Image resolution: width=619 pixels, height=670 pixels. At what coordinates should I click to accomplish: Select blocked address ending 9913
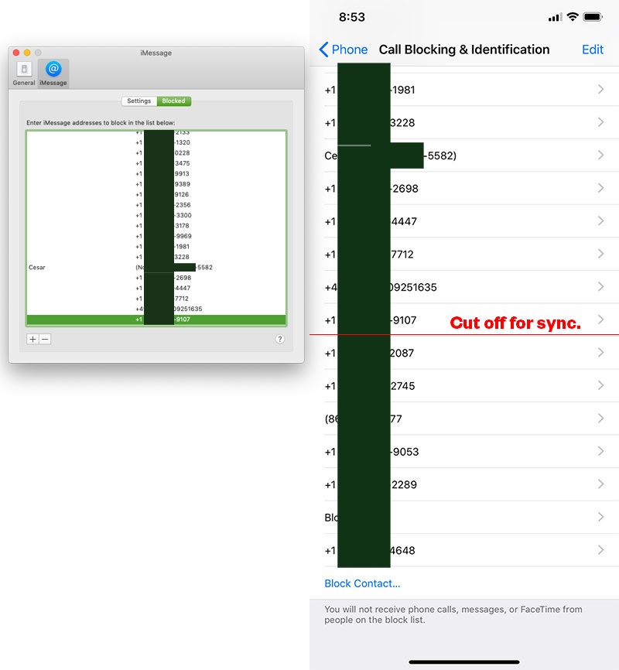(x=156, y=173)
